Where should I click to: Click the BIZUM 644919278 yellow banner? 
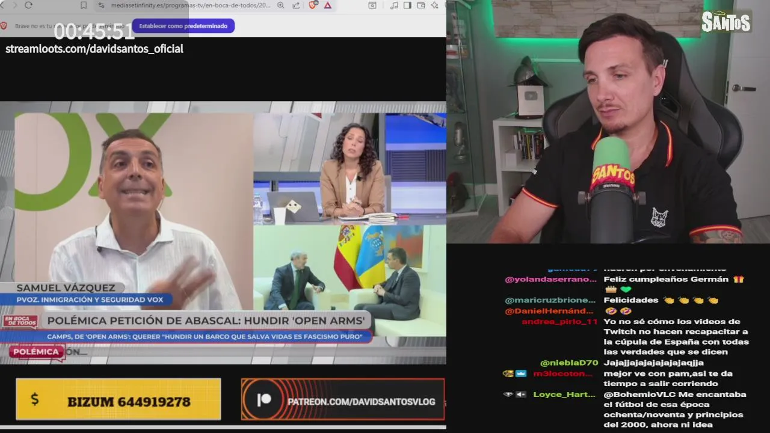[119, 399]
